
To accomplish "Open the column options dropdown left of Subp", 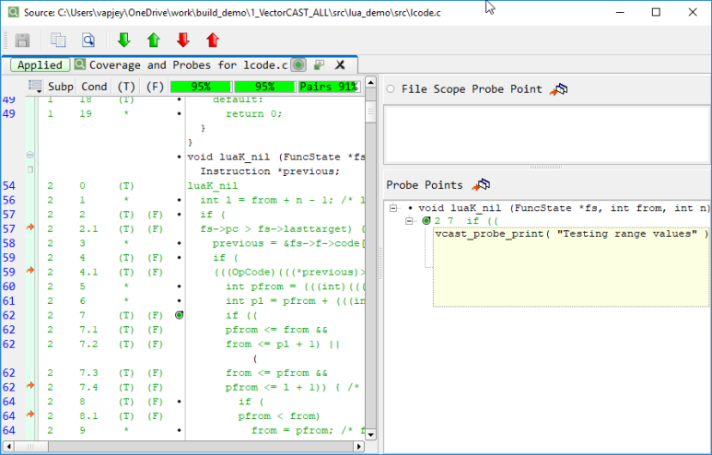I will [x=36, y=86].
